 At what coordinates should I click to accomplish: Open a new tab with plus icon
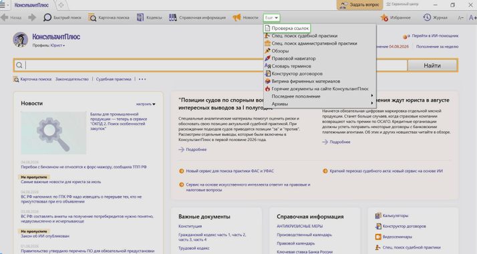coord(61,5)
